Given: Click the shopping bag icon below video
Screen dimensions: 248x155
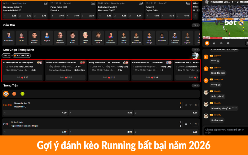Looking at the screenshot, I should [214, 43].
